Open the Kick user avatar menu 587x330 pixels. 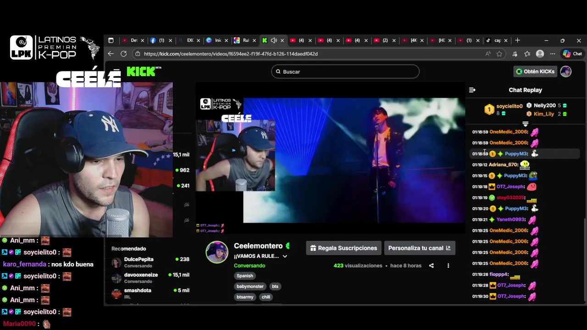tap(566, 71)
